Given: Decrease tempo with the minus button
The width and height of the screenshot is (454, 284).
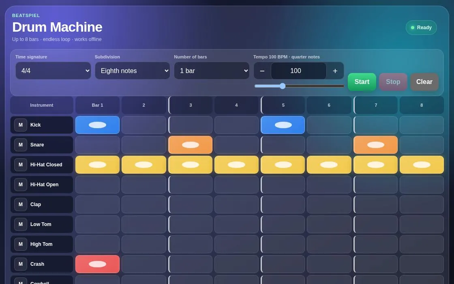Looking at the screenshot, I should point(262,71).
